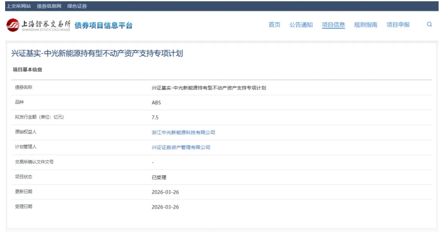Open the 兴证证券资产管理有限公司 manager link

coord(181,147)
